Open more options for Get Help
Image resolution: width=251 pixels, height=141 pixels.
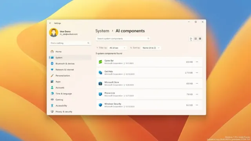(x=197, y=73)
